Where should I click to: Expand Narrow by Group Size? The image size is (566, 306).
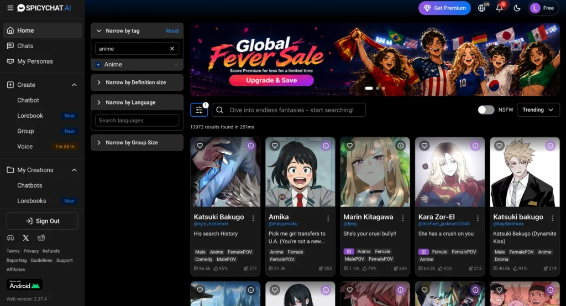[137, 143]
